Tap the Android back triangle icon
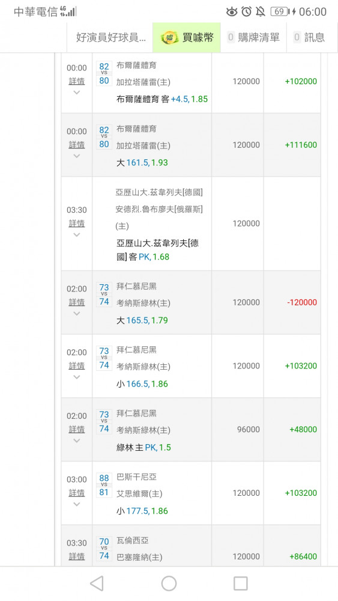The image size is (338, 601). point(97,584)
